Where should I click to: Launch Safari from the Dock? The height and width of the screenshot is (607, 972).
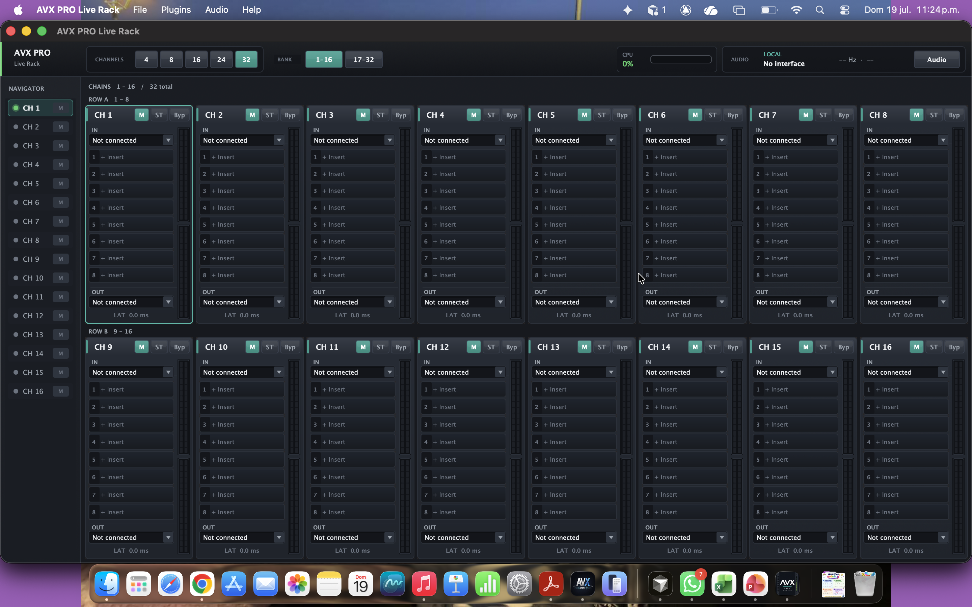pyautogui.click(x=170, y=584)
